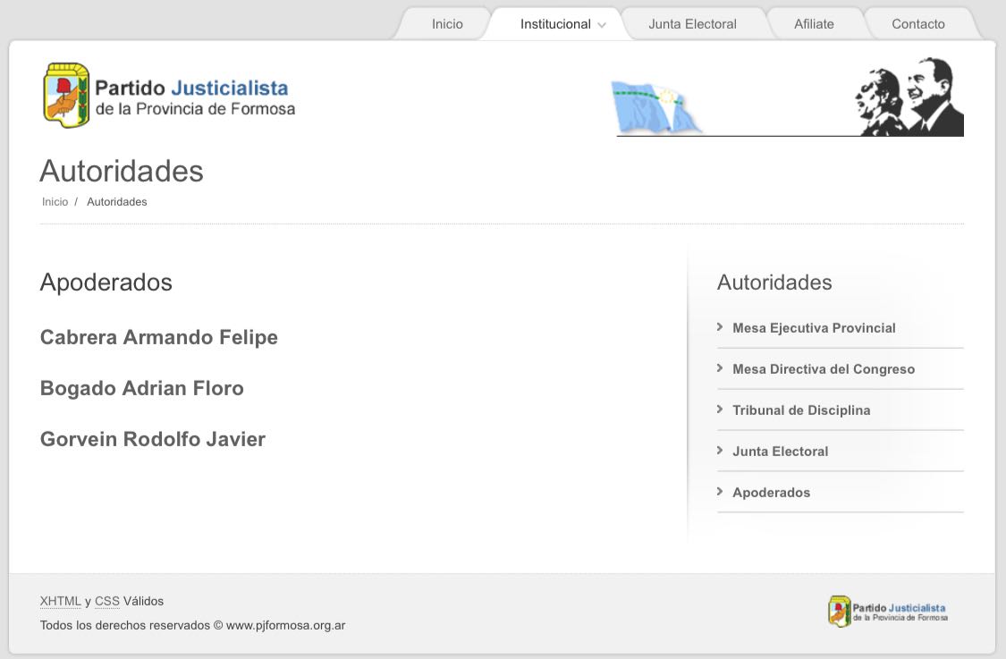Open the Afiliate page
The height and width of the screenshot is (659, 1006).
(x=814, y=24)
